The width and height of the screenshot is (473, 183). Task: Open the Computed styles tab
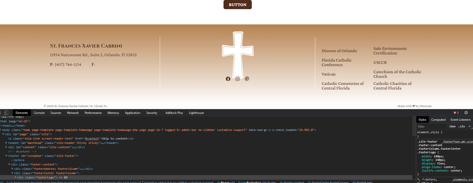438,120
